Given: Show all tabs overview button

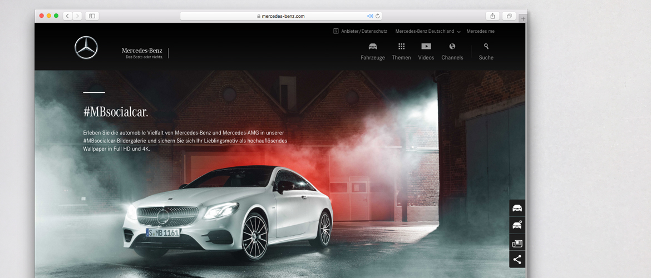Looking at the screenshot, I should 509,16.
